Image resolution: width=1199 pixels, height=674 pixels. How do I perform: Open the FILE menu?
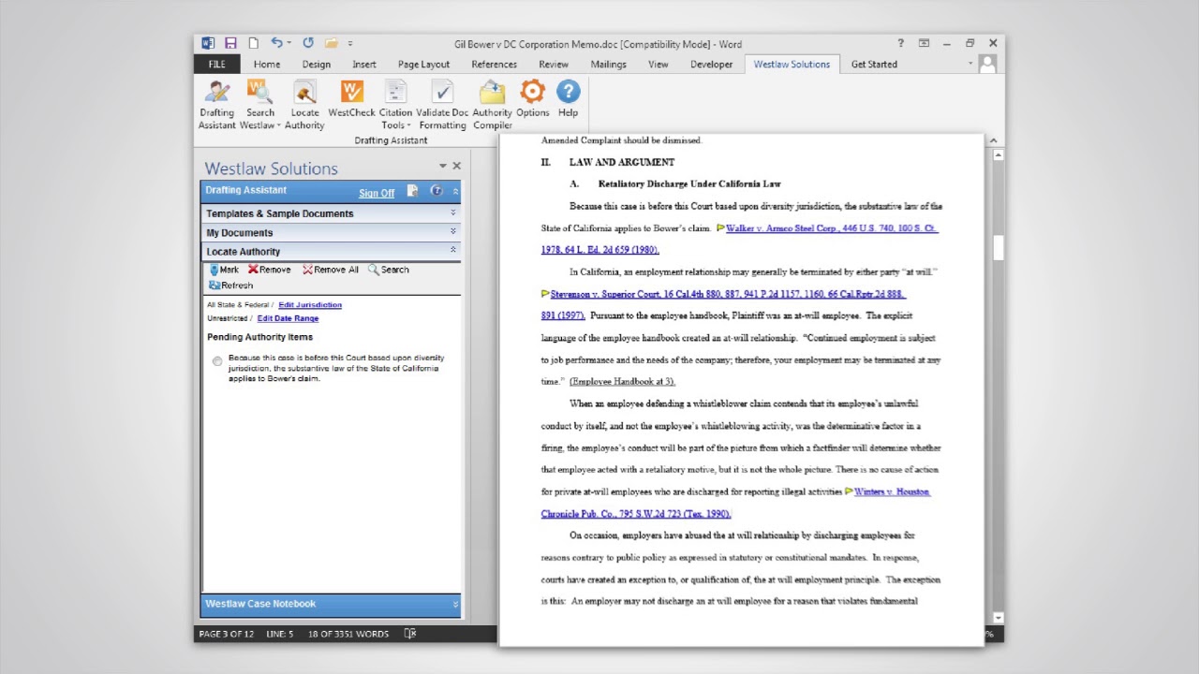pos(217,65)
